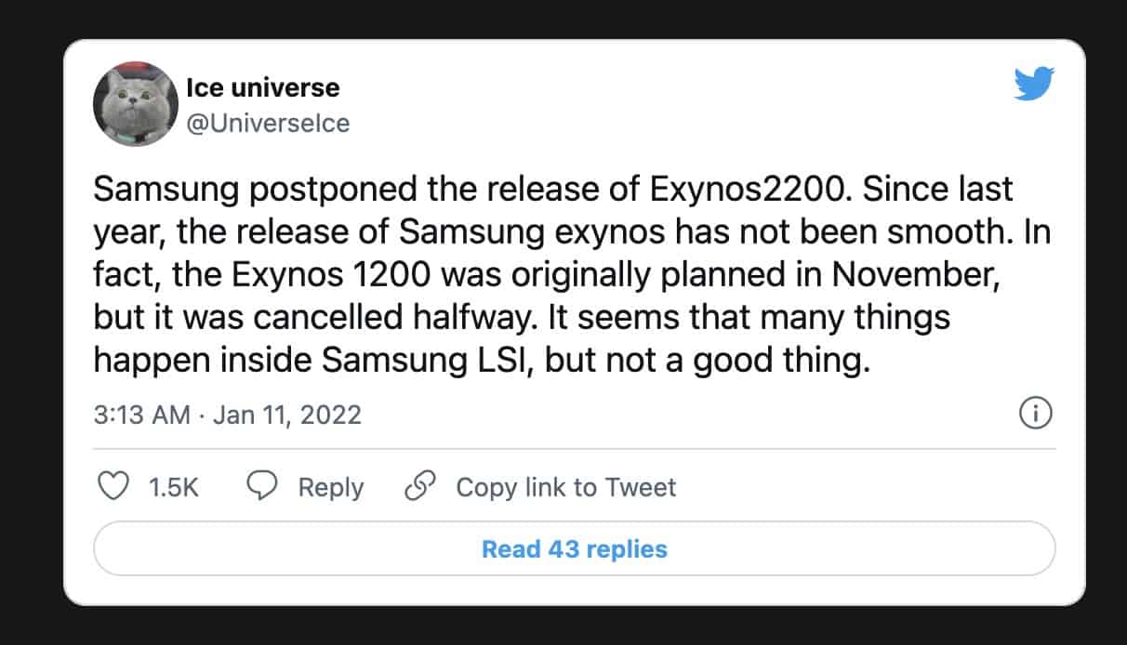Click the reply speech bubble icon
The image size is (1127, 645).
tap(262, 487)
